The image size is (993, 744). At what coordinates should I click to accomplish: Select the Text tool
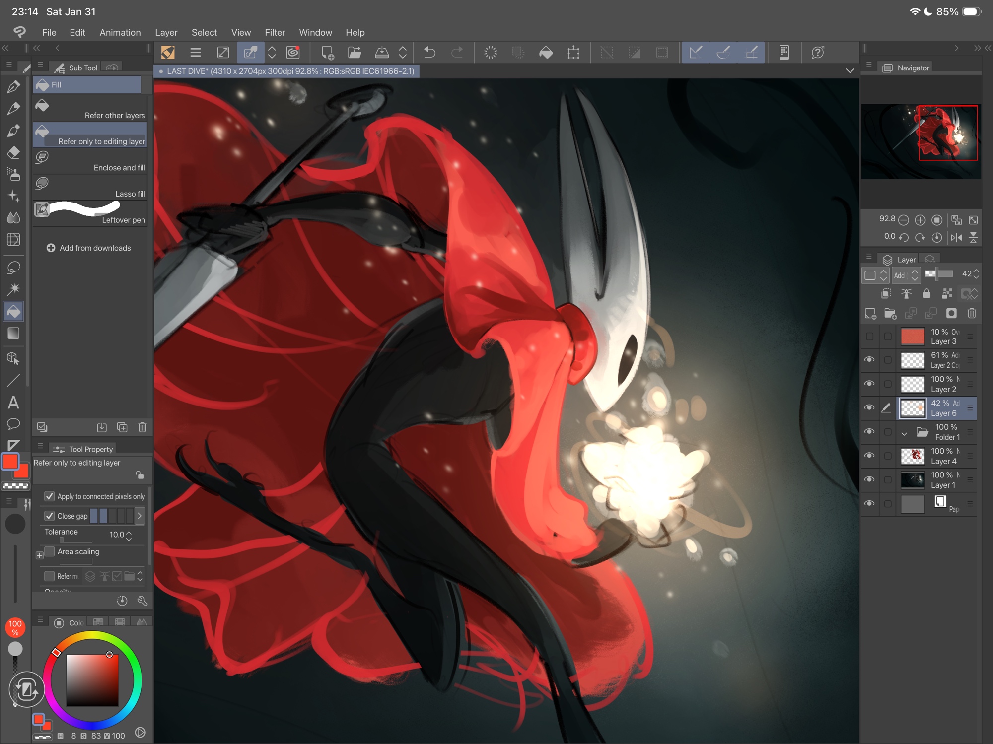pos(13,402)
